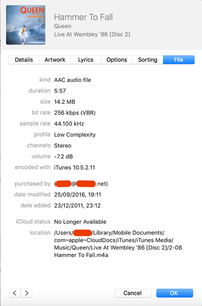Click the Queen artist name in header
202x306 pixels.
click(63, 26)
